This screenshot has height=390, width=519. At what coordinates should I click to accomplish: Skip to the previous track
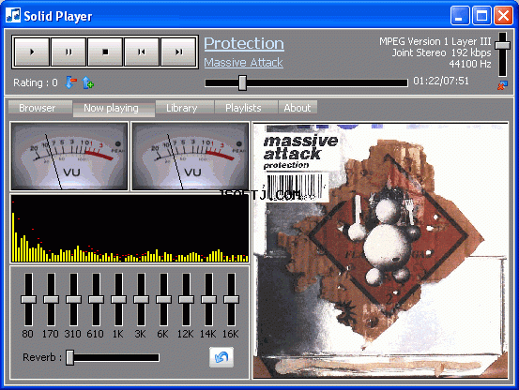click(142, 52)
